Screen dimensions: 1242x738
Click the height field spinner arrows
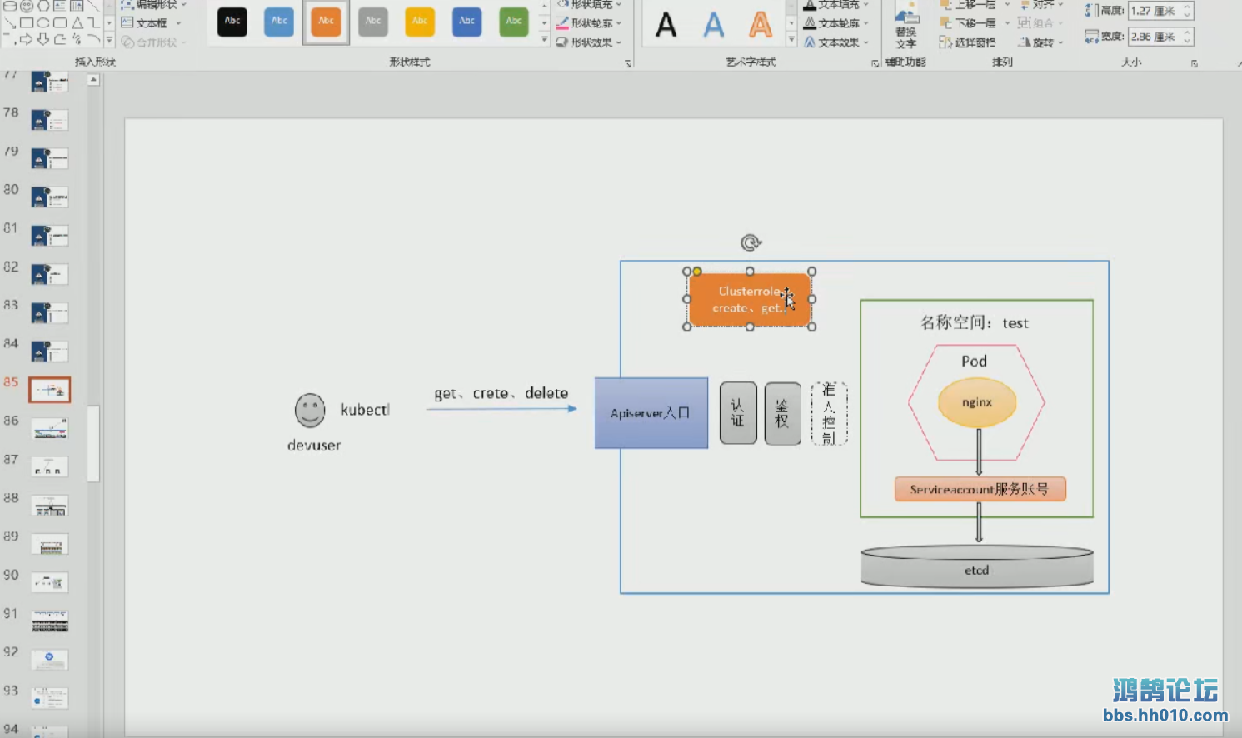click(1188, 11)
